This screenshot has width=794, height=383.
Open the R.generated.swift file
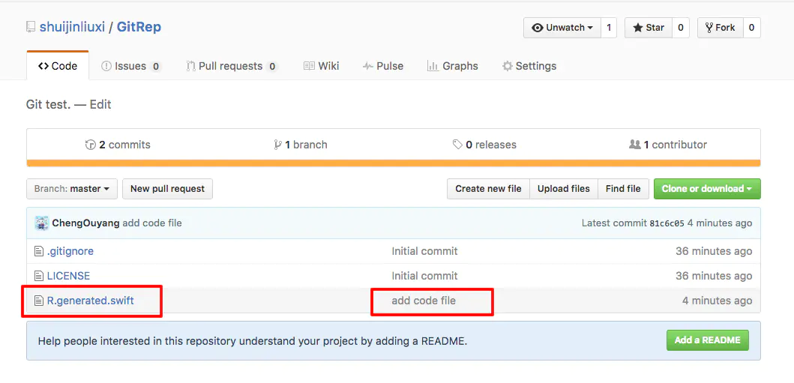[x=90, y=301]
